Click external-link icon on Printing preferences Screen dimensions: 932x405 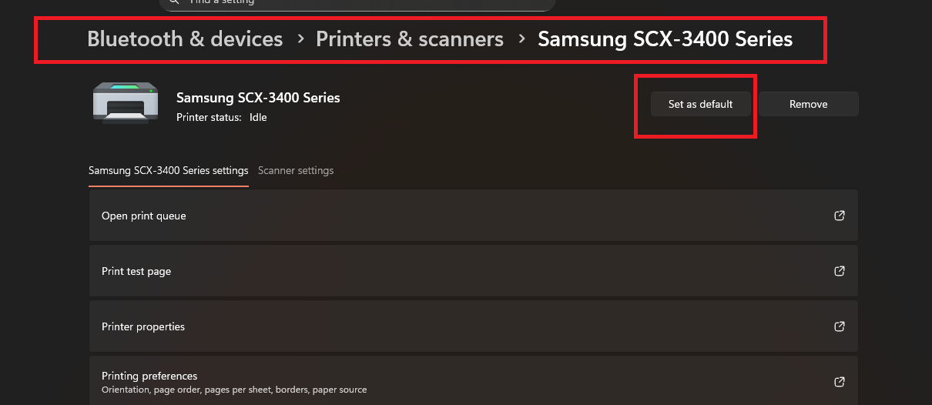[x=840, y=382]
